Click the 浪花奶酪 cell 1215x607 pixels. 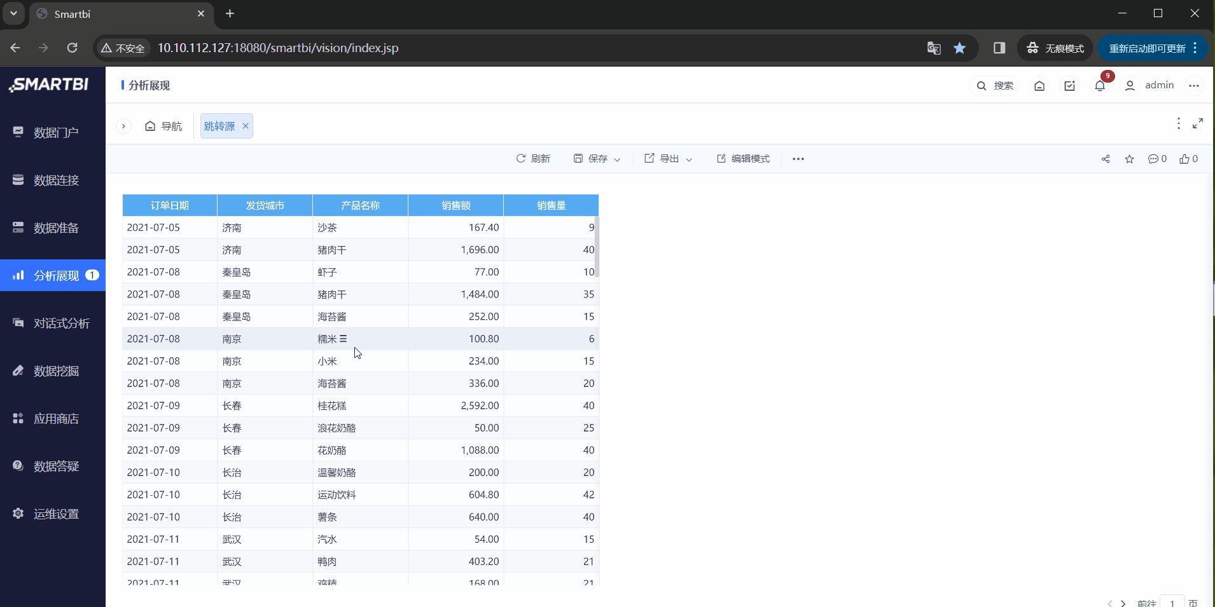[x=361, y=428]
